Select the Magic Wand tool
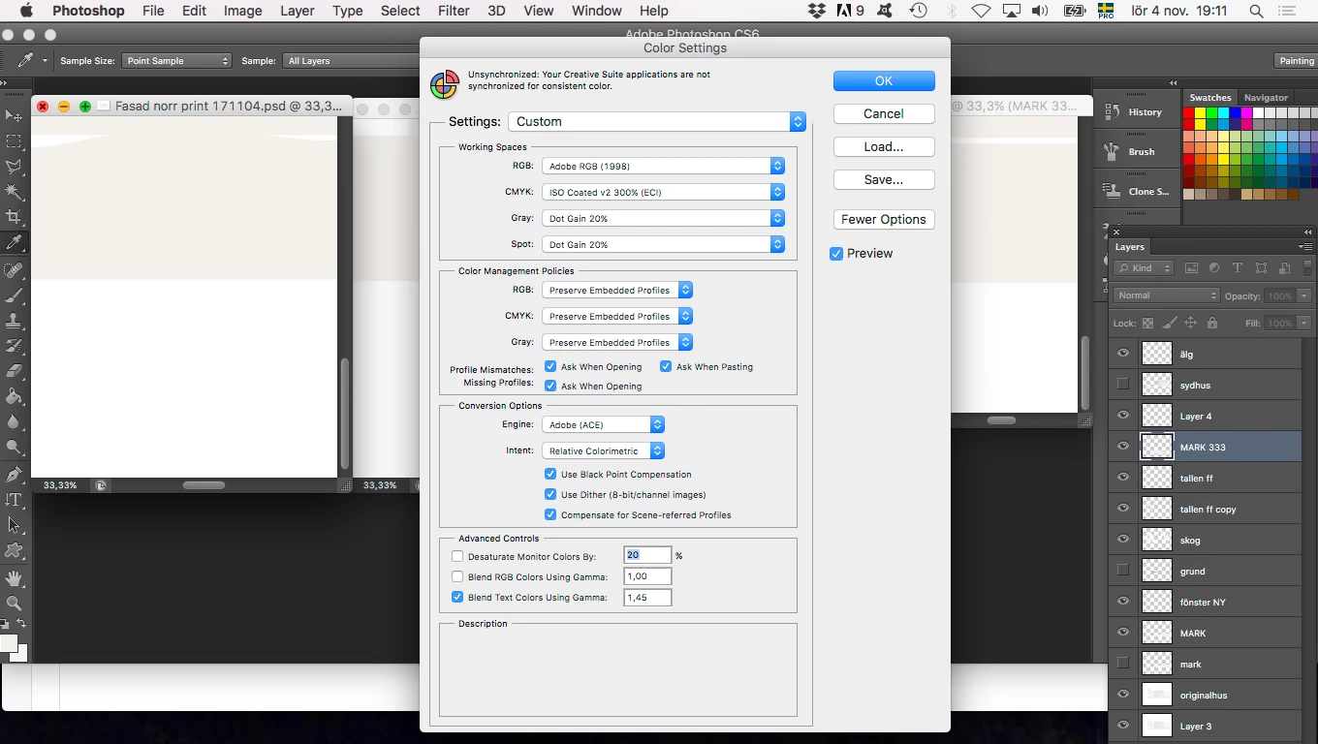The width and height of the screenshot is (1318, 744). click(14, 192)
